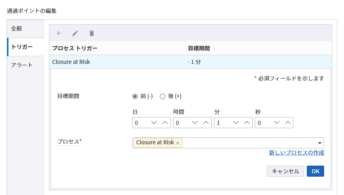Increase the 秒 (seconds) value

pyautogui.click(x=288, y=123)
